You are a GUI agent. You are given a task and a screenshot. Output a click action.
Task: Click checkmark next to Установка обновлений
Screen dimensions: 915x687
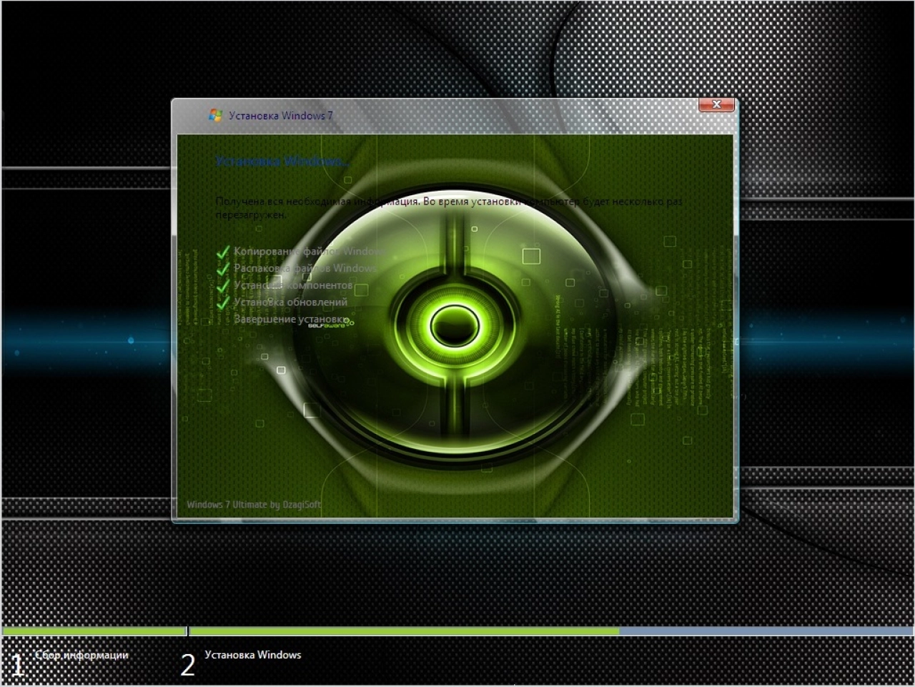pyautogui.click(x=222, y=302)
